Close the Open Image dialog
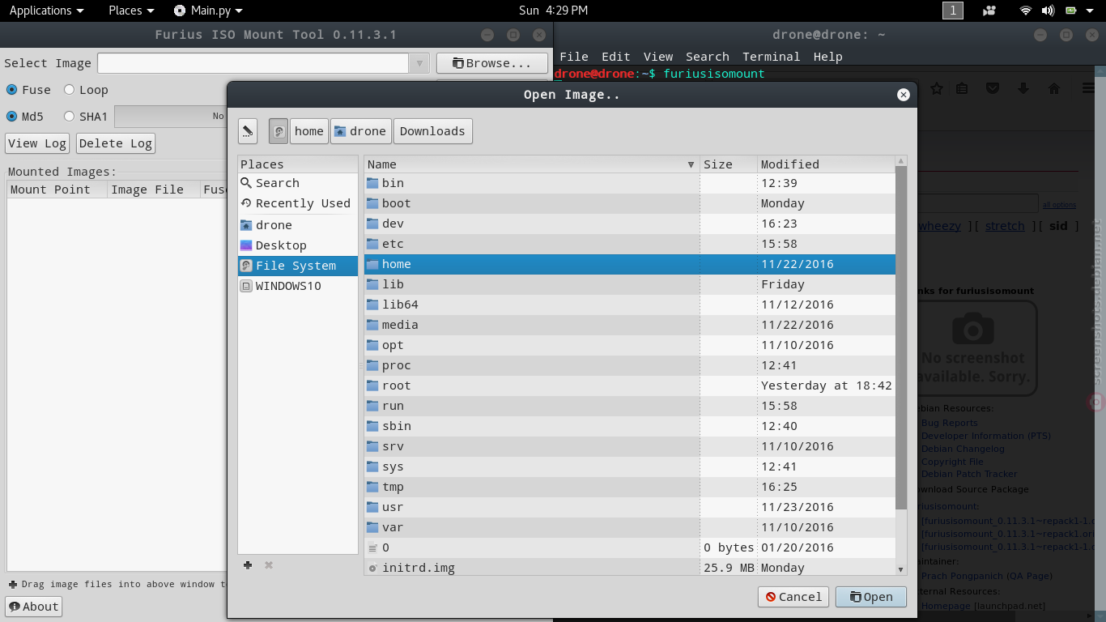The image size is (1106, 622). [904, 95]
